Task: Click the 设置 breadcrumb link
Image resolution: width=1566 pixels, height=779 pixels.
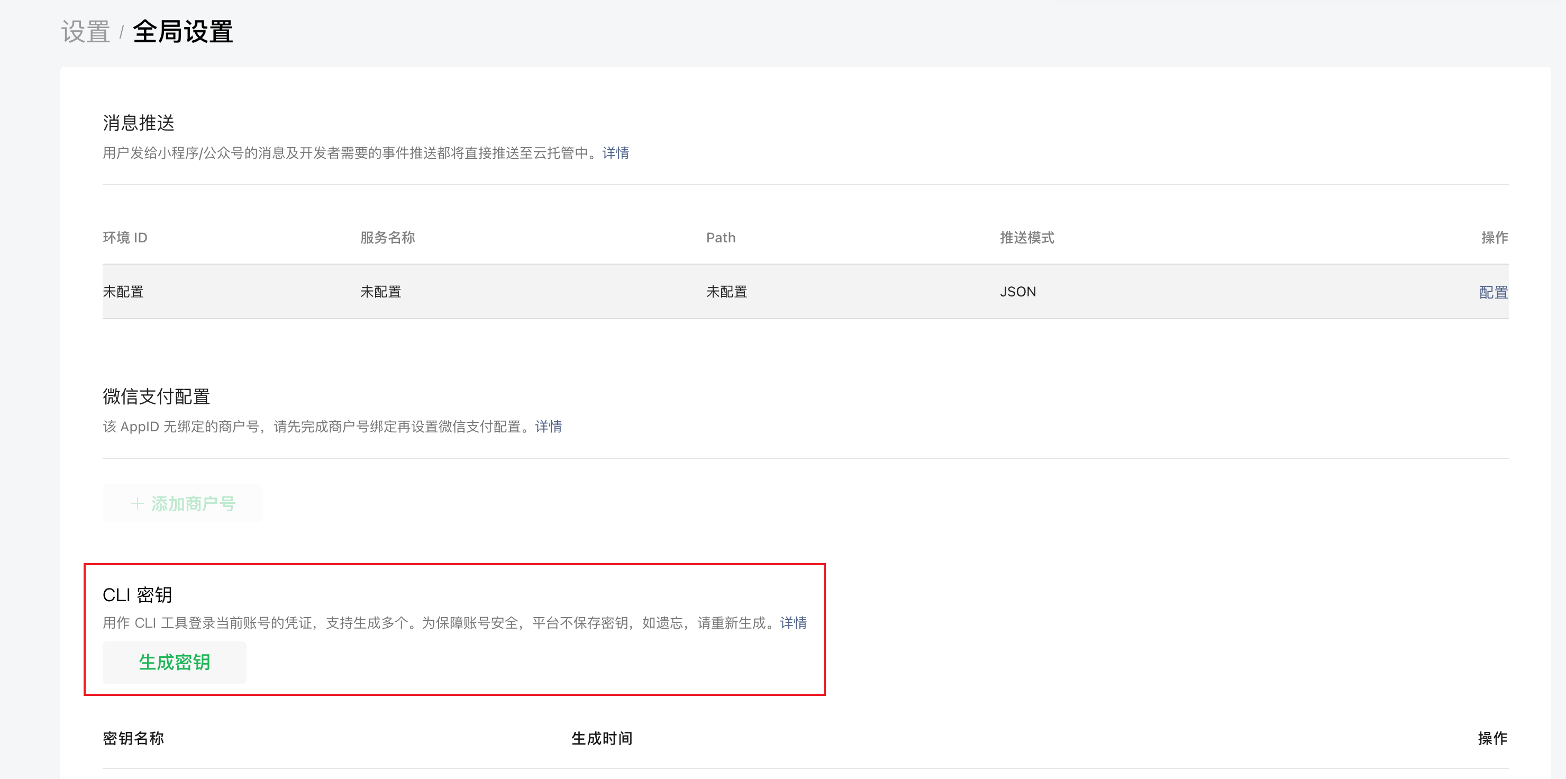Action: coord(86,32)
